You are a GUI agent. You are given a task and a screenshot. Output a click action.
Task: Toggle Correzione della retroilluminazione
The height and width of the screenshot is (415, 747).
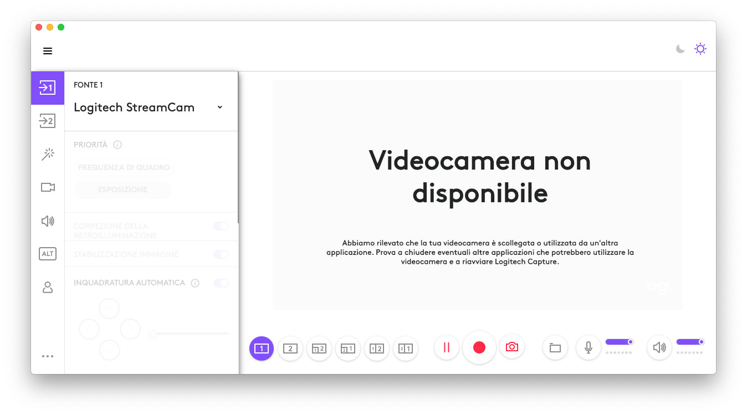221,226
